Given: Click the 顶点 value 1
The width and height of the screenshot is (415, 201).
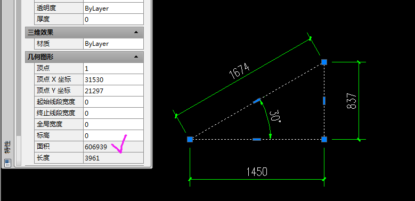Looking at the screenshot, I should [113, 69].
